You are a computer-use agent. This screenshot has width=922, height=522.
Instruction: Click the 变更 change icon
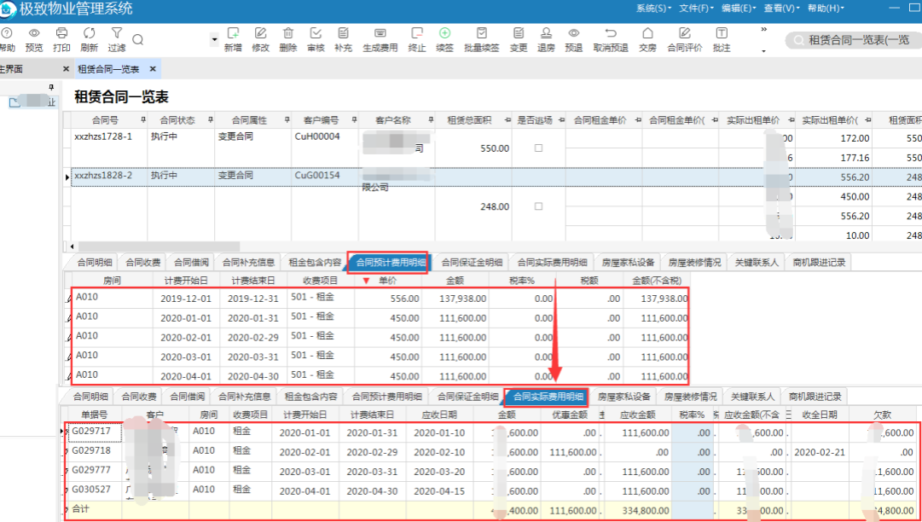click(x=519, y=39)
